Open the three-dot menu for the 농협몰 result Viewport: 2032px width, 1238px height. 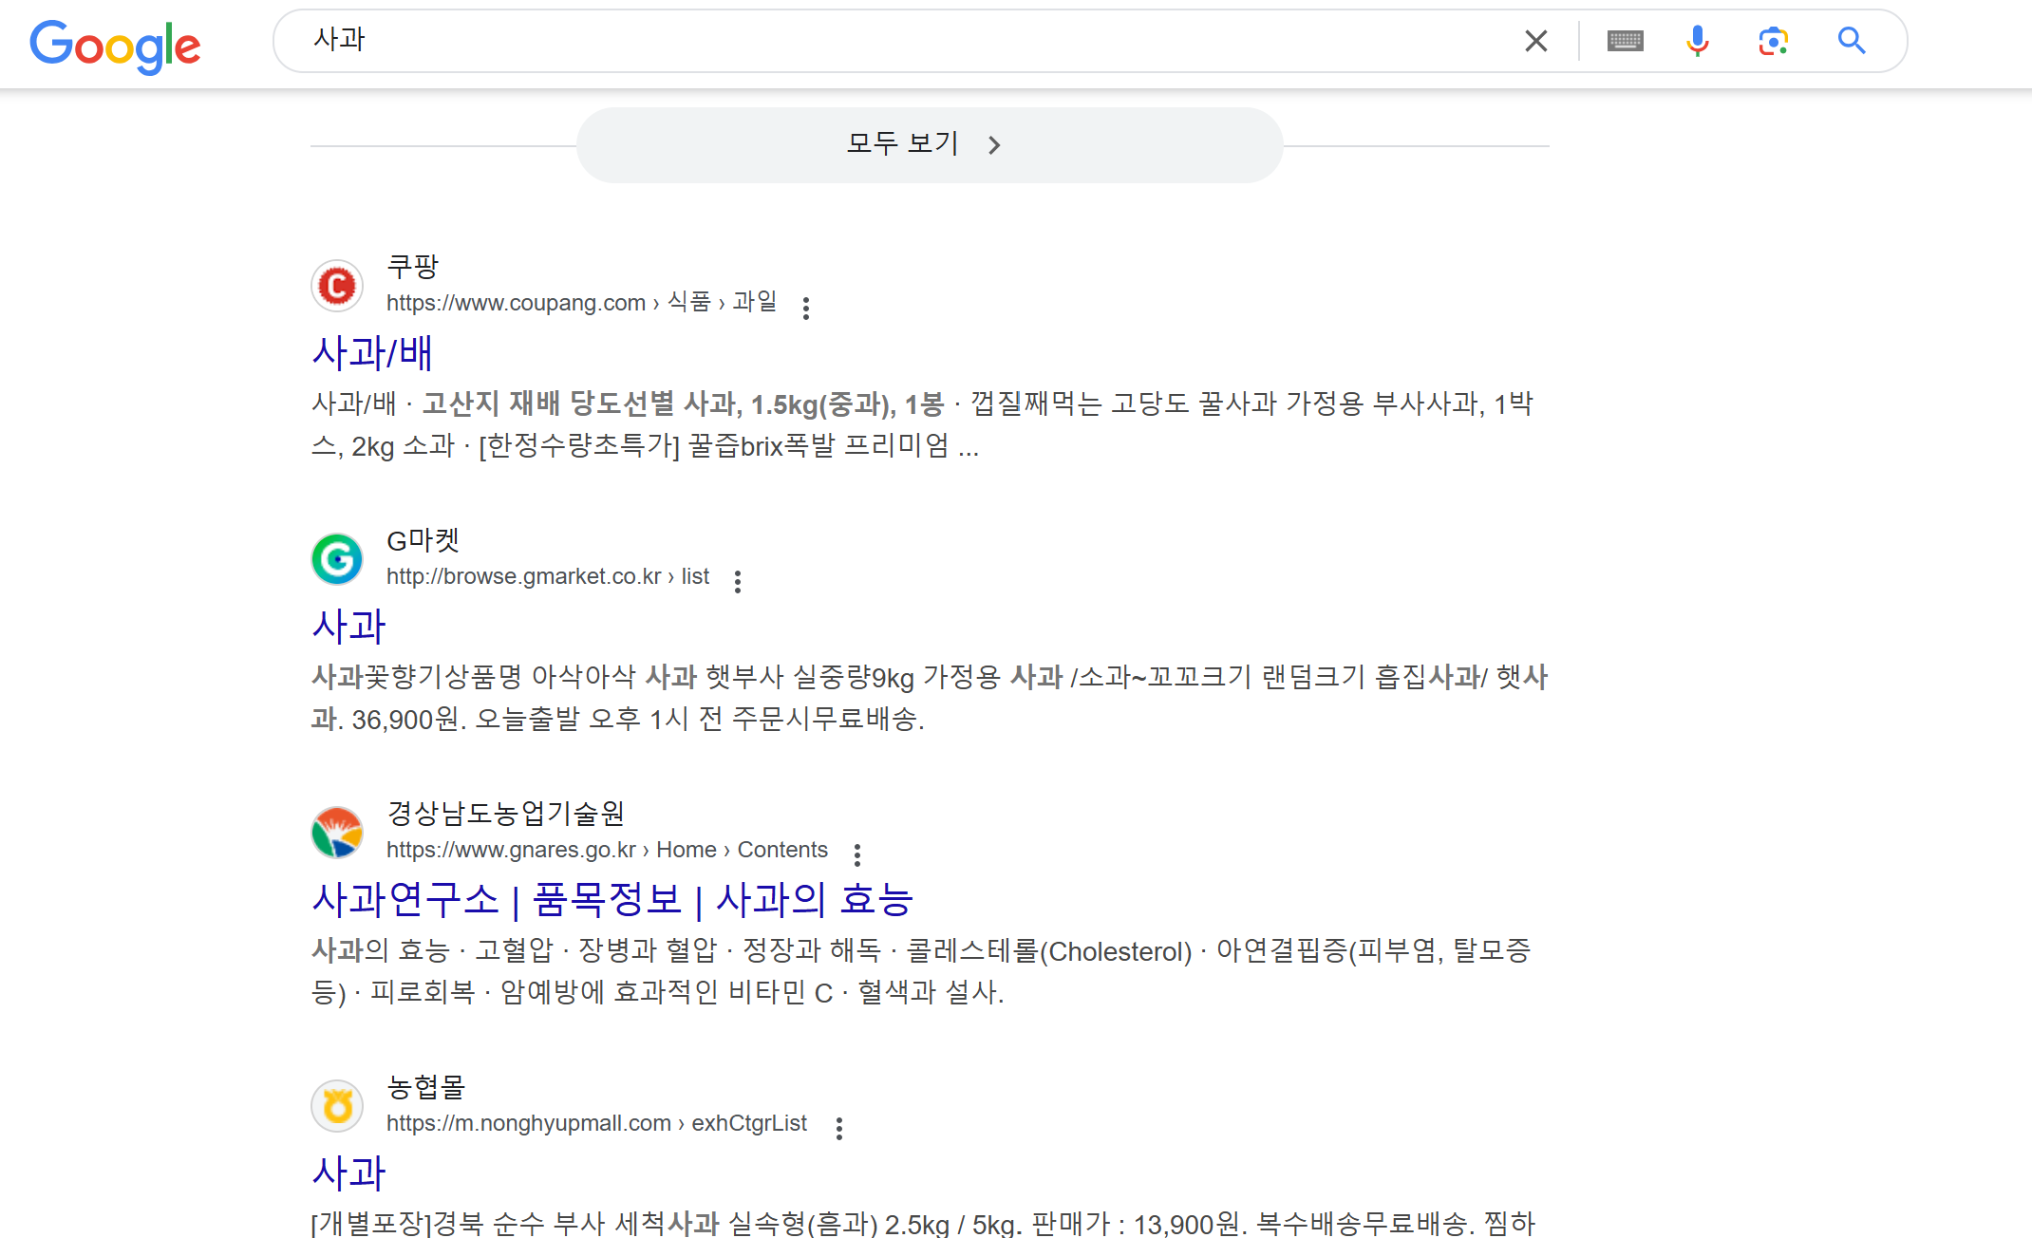click(x=838, y=1128)
